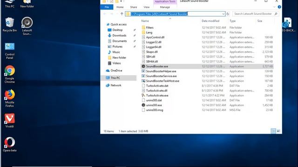This screenshot has height=167, width=298.
Task: Select the SBH64.dll file
Action: (x=152, y=61)
